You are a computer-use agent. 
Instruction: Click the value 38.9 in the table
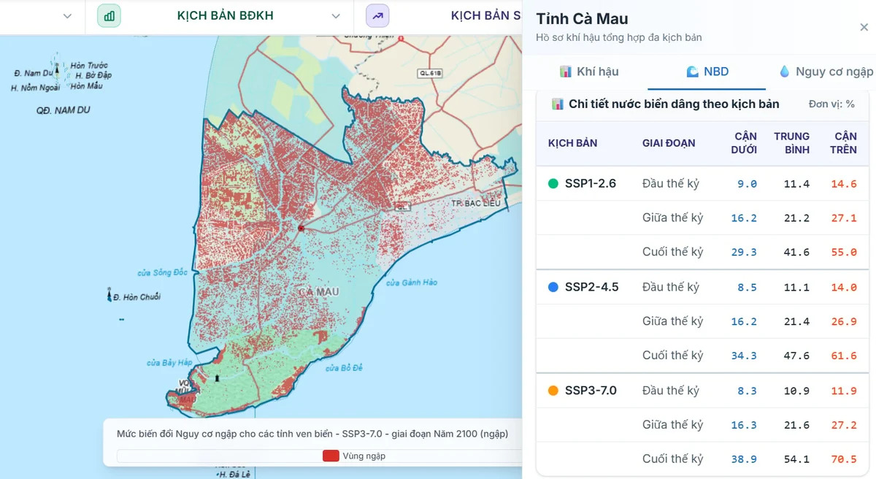tap(744, 459)
